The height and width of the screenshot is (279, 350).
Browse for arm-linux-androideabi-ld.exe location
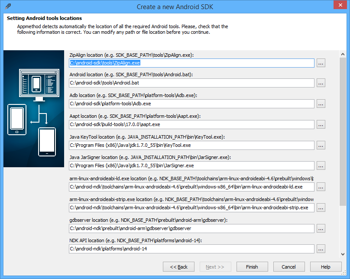pyautogui.click(x=321, y=187)
